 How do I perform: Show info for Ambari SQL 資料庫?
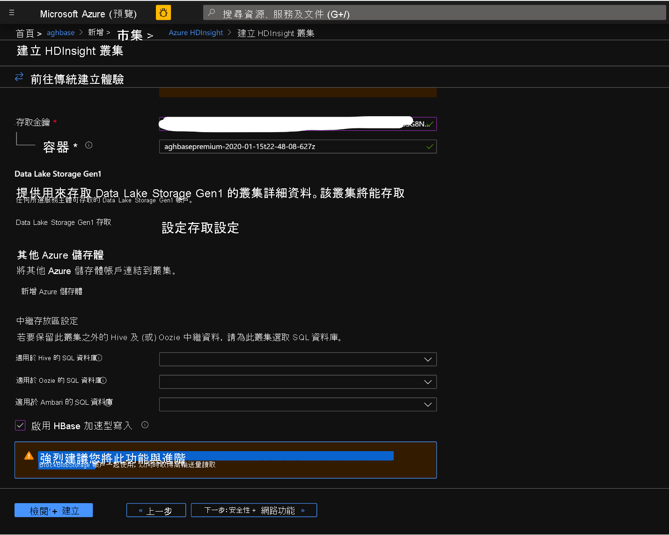coord(108,403)
